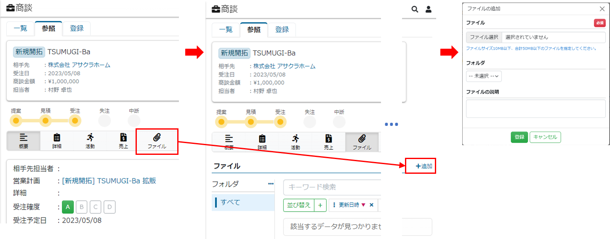
Task: Select the 見積 stage circle in the overview screen
Action: tap(45, 121)
